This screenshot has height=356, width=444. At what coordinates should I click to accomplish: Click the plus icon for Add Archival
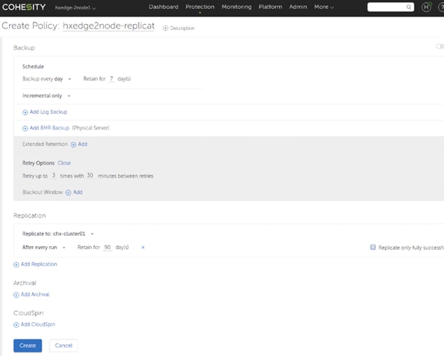16,295
